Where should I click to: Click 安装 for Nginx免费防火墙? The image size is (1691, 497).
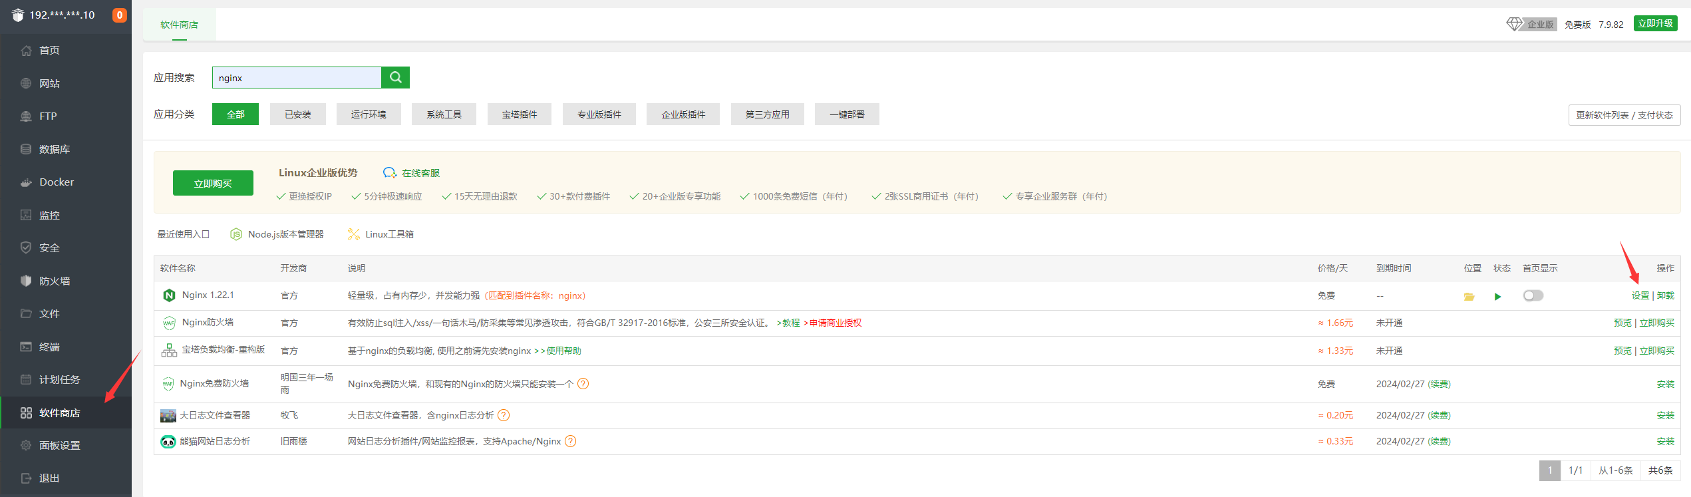click(x=1666, y=384)
